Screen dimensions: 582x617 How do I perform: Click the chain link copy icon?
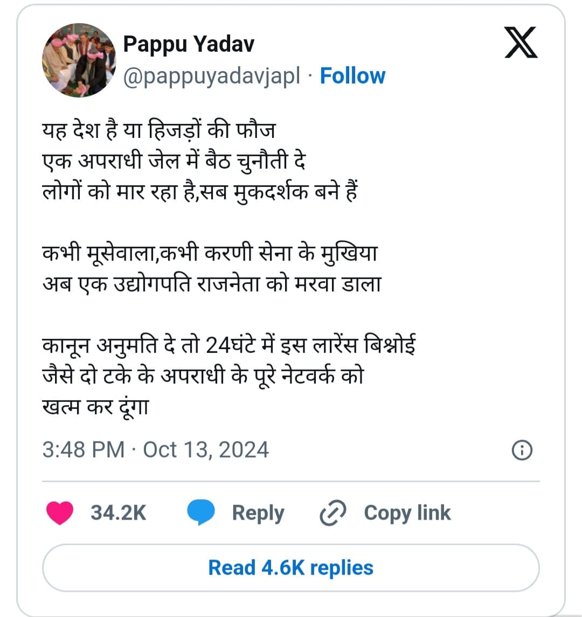[x=332, y=512]
